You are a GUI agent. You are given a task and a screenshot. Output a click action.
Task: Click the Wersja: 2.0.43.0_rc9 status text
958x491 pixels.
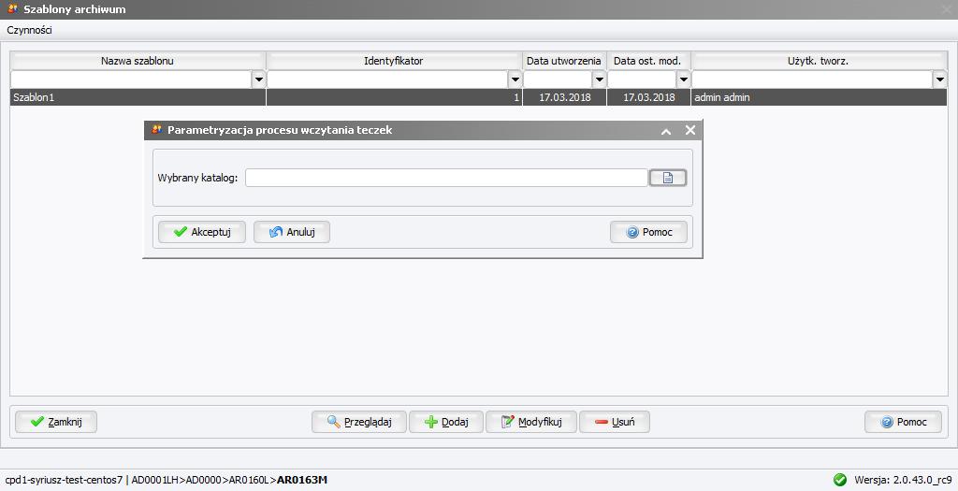coord(903,480)
